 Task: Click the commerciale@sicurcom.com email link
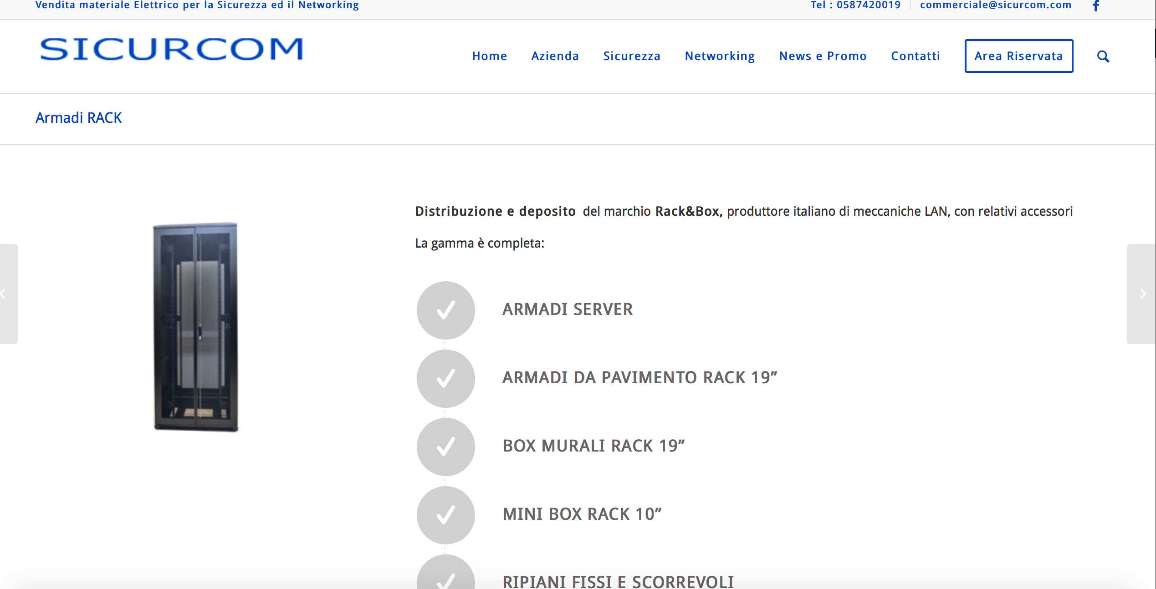(996, 5)
